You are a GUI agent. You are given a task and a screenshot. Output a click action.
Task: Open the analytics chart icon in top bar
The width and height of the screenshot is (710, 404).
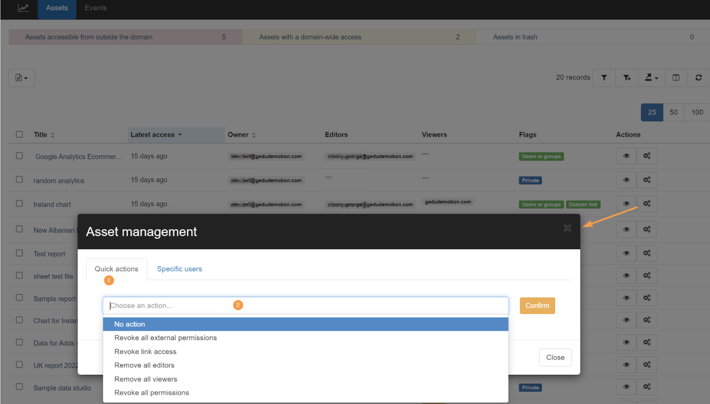click(23, 8)
